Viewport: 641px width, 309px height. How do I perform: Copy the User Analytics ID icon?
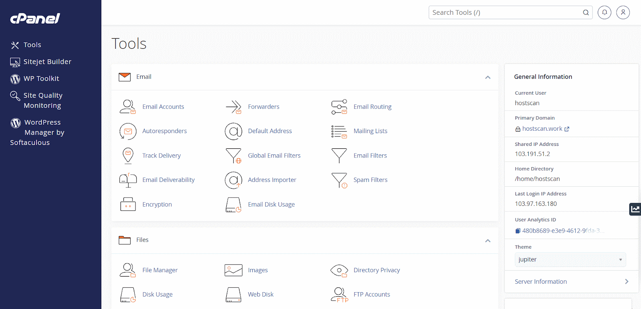[x=518, y=231]
